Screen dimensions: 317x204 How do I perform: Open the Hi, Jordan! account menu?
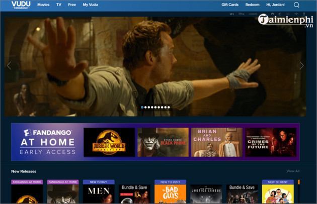(x=275, y=5)
